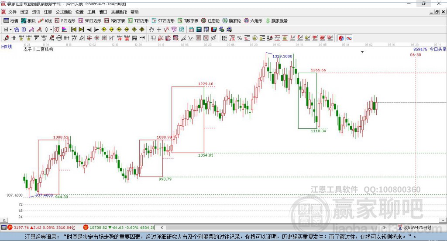Open the 文件 menu
Viewport: 447px width, 241px height.
click(12, 12)
